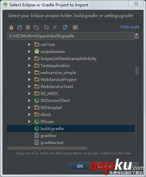Click the folder icon beside sshTest
The image size is (146, 177).
(x=37, y=44)
